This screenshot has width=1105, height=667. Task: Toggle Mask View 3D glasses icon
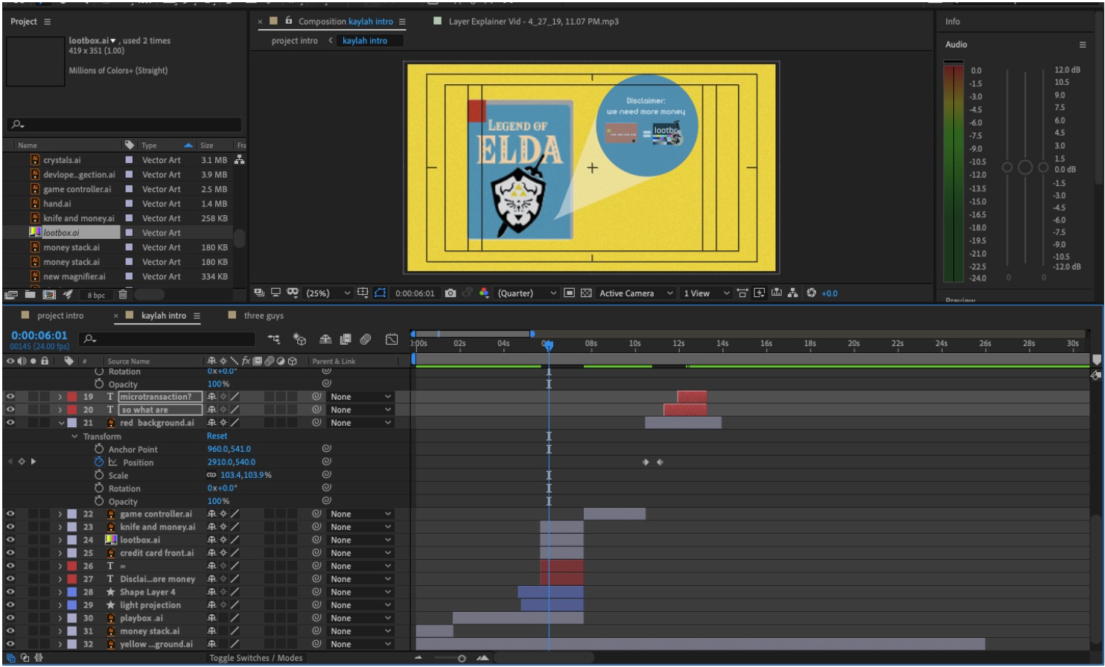tap(293, 293)
